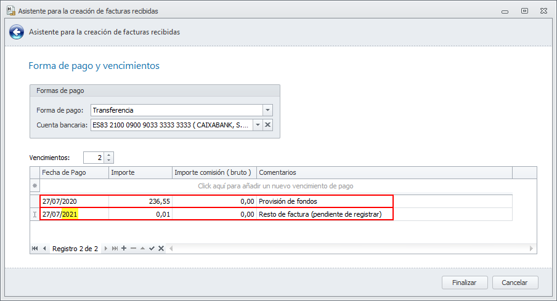This screenshot has height=301, width=557.
Task: Sort by Importe comisión (bruto) column header
Action: pos(214,172)
